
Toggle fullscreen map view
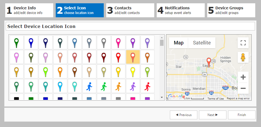pyautogui.click(x=243, y=43)
